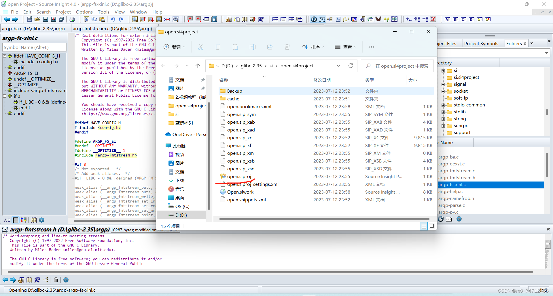Screen dimensions: 553x296
Task: Refresh the open.si4project Explorer folder
Action: 351,66
